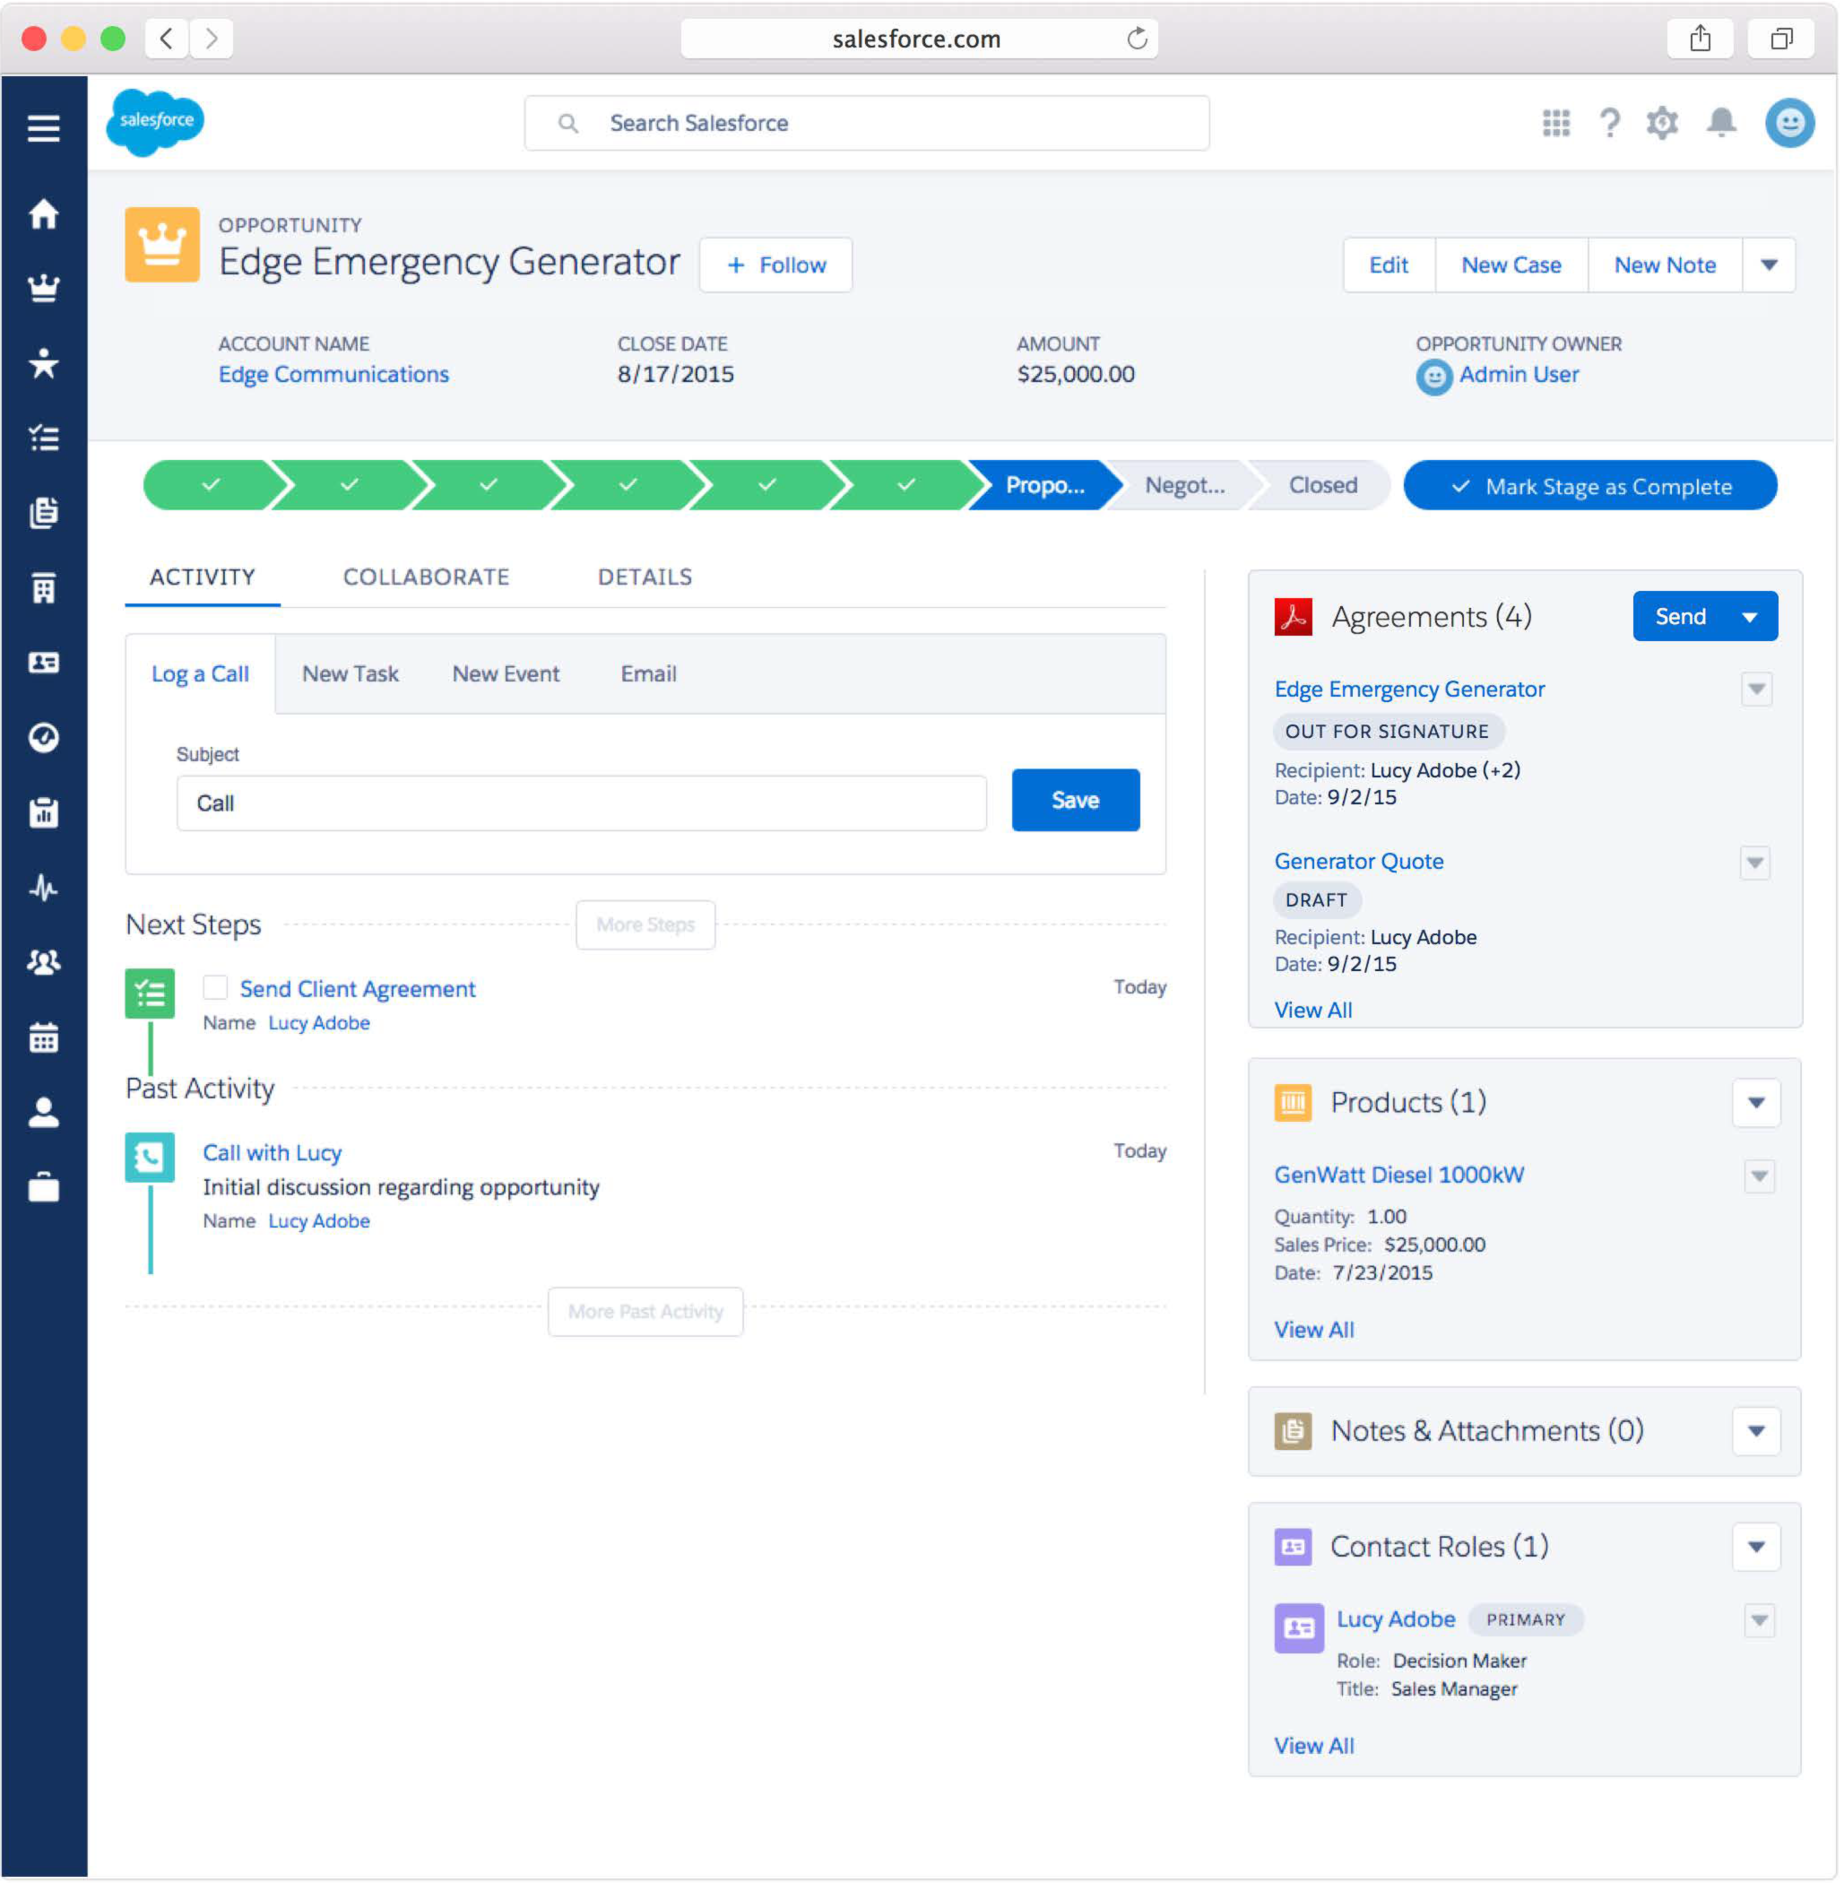Click the Contact Roles panel icon
Screen dimensions: 1844x1883
tap(1294, 1547)
